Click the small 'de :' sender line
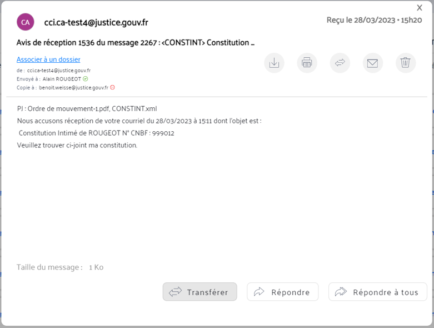The width and height of the screenshot is (434, 328). [54, 70]
